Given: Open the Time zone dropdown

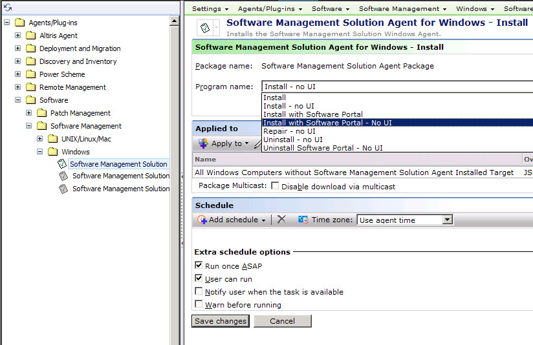Looking at the screenshot, I should pyautogui.click(x=447, y=220).
